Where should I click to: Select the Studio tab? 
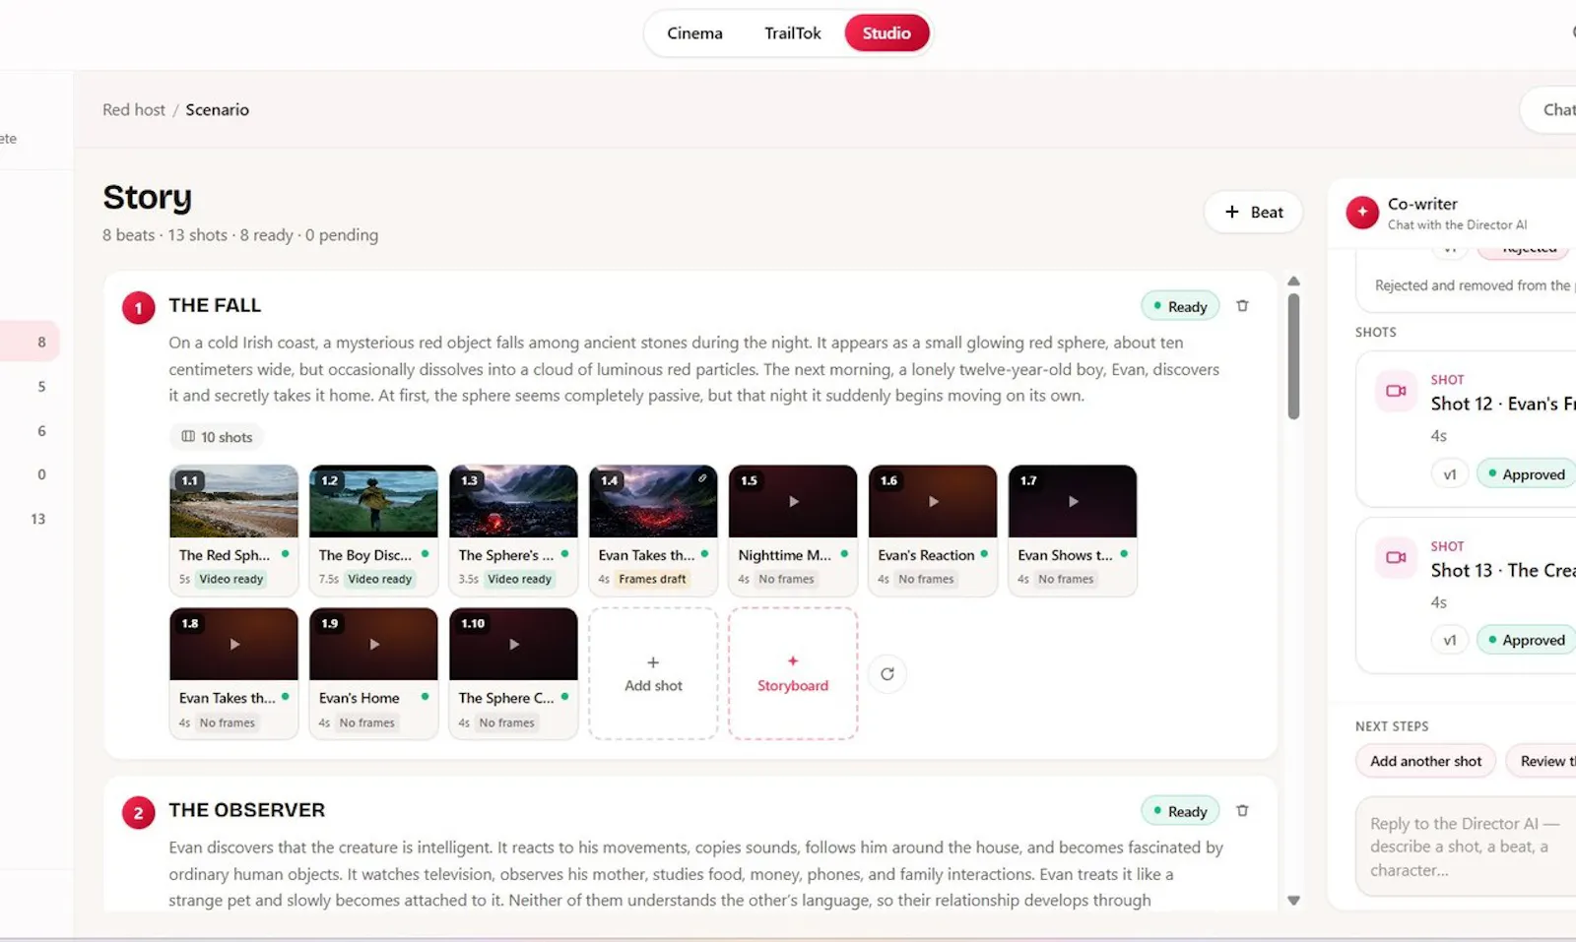886,33
